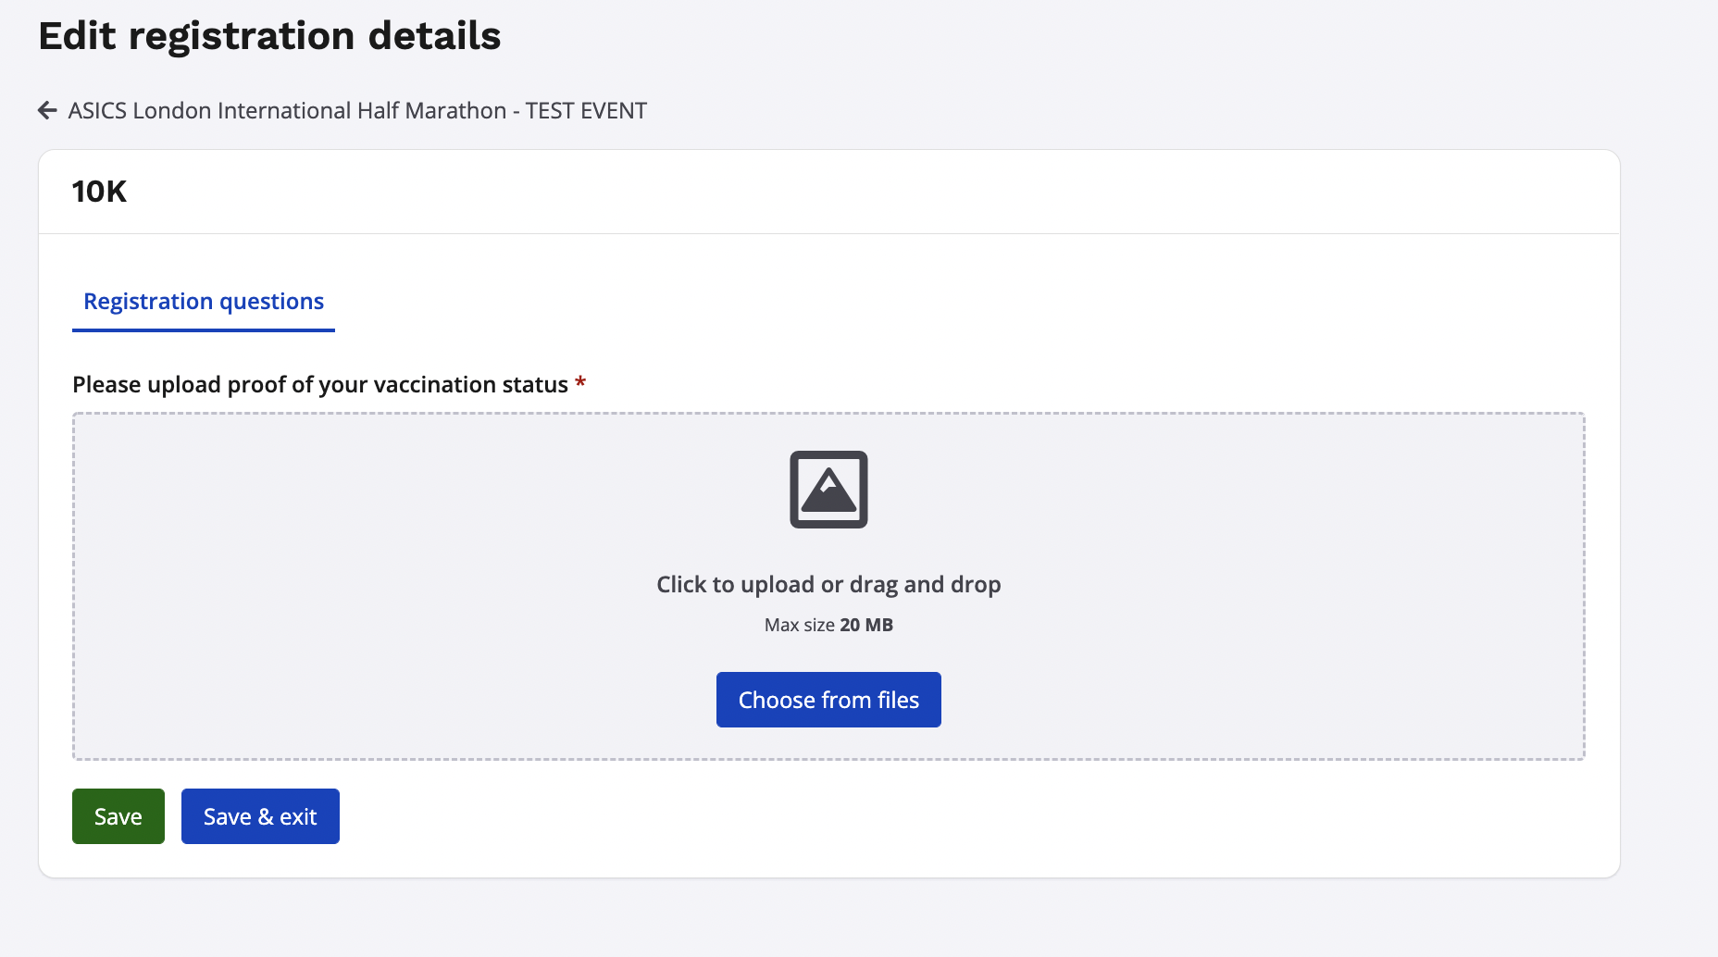The width and height of the screenshot is (1718, 957).
Task: Switch to Registration questions tab
Action: point(204,302)
